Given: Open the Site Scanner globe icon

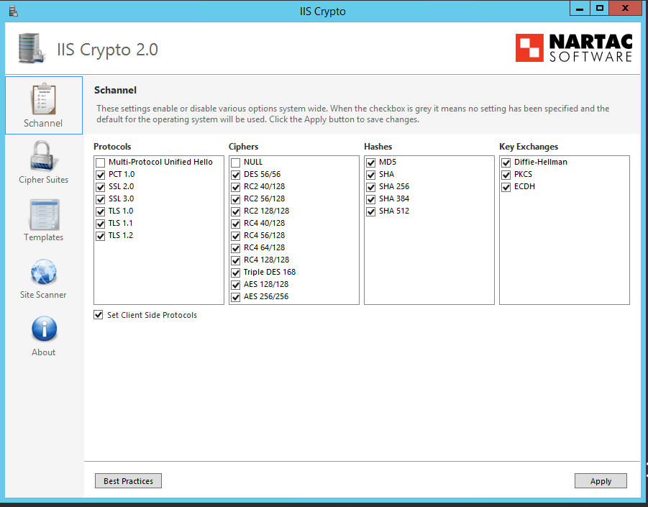Looking at the screenshot, I should tap(43, 272).
